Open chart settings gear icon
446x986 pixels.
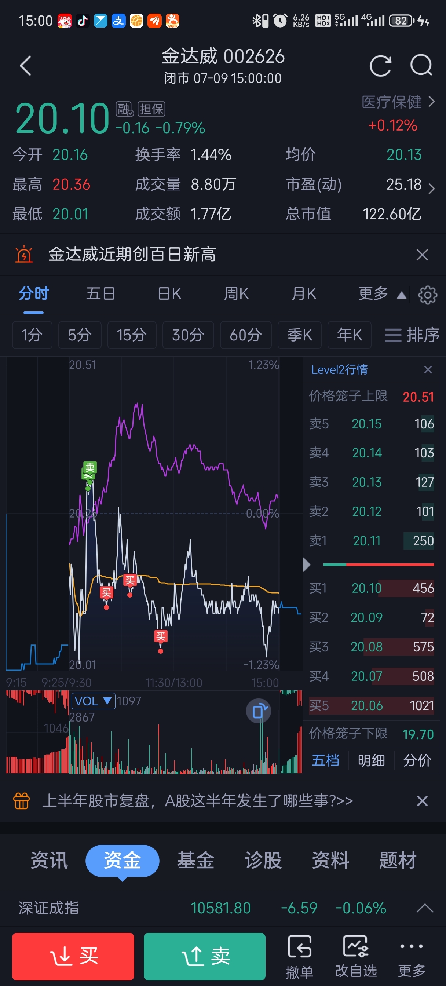(x=427, y=295)
